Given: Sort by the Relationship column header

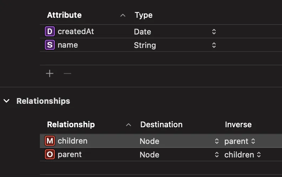Looking at the screenshot, I should [71, 124].
